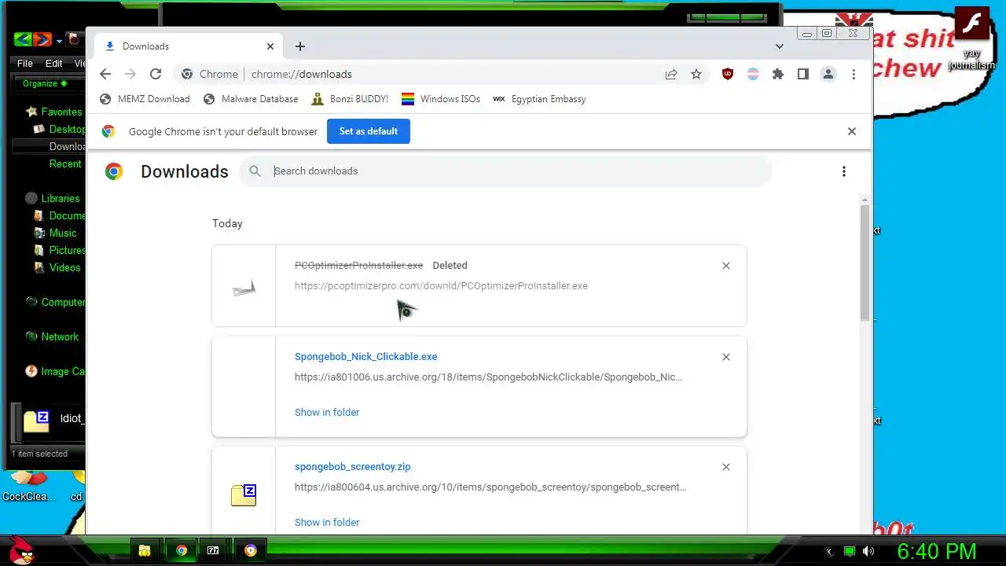Open the Malware Database bookmark
The image size is (1006, 566).
(250, 99)
